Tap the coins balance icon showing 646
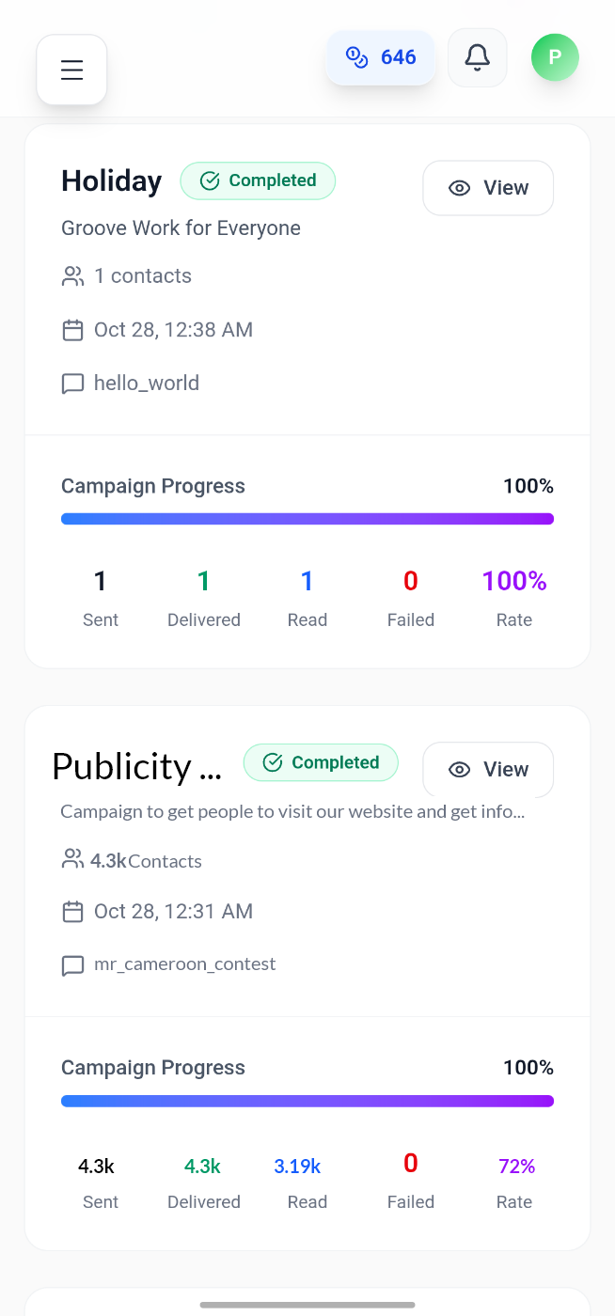 356,57
